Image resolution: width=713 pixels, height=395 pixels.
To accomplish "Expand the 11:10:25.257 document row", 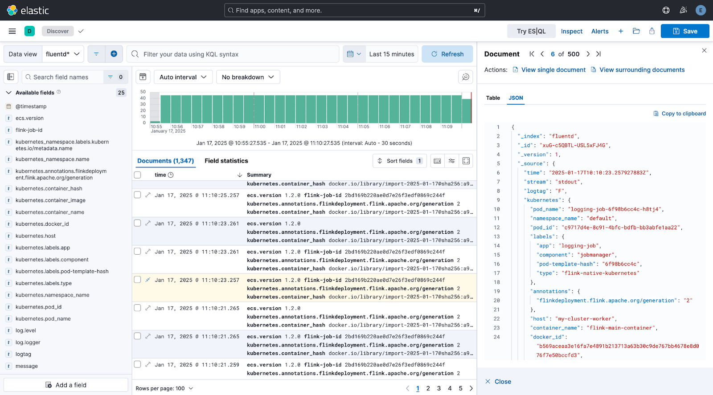I will tap(148, 195).
